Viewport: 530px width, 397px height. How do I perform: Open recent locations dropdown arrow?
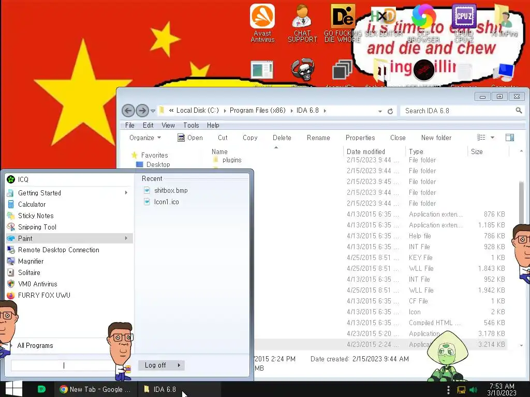tap(153, 111)
